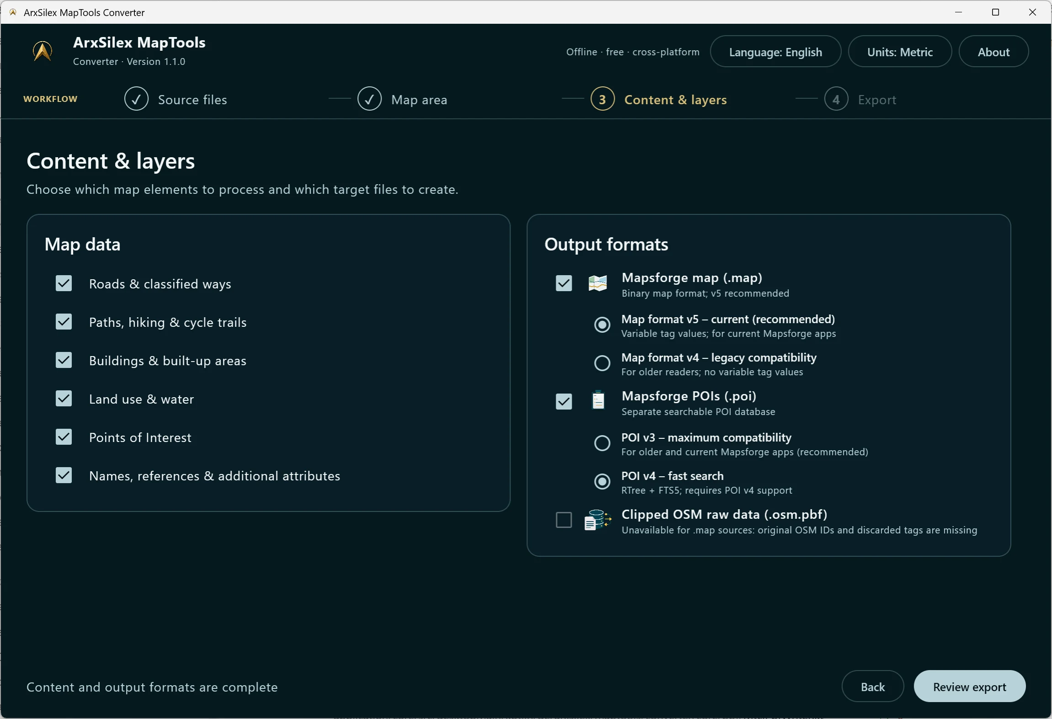Close the ArxSilex MapTools window

(x=1033, y=12)
